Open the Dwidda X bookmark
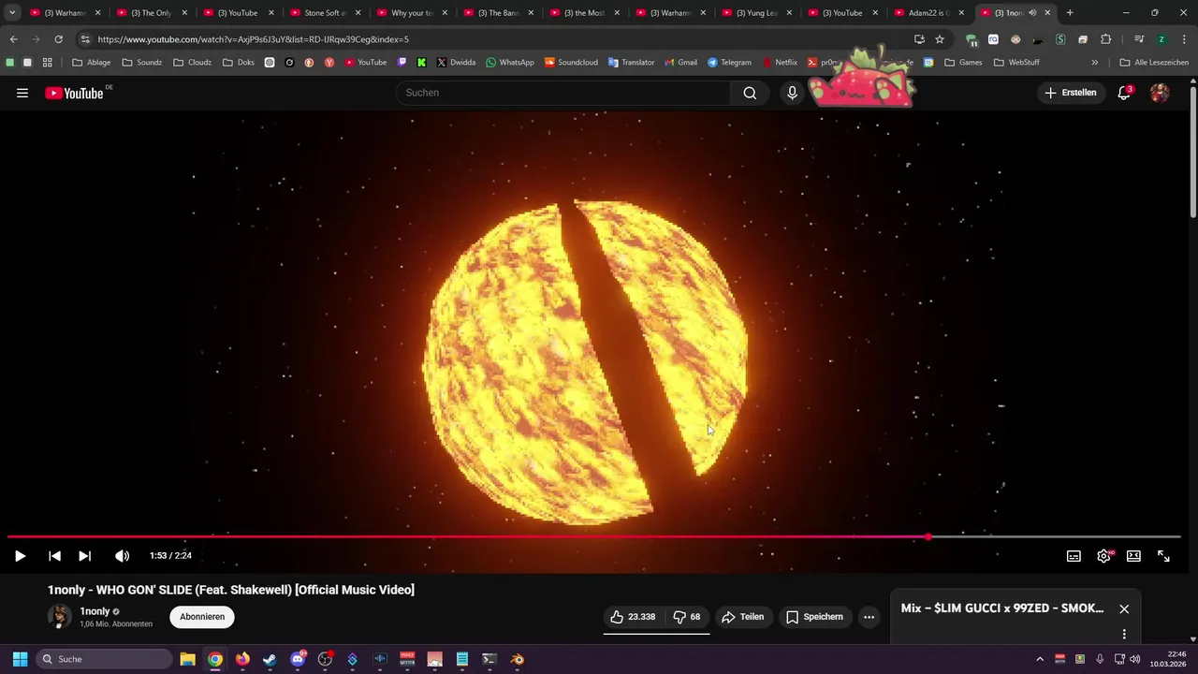The height and width of the screenshot is (674, 1198). (457, 63)
